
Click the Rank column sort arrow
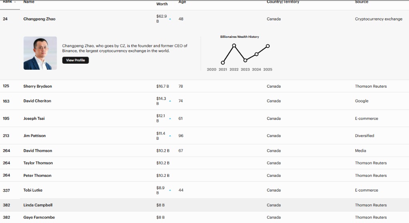[15, 2]
